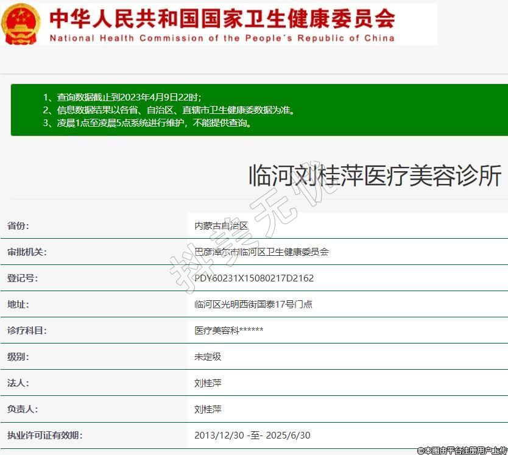Click the clinic name heading 临河刘桂萍医疗美容诊所
The image size is (508, 455).
[375, 176]
